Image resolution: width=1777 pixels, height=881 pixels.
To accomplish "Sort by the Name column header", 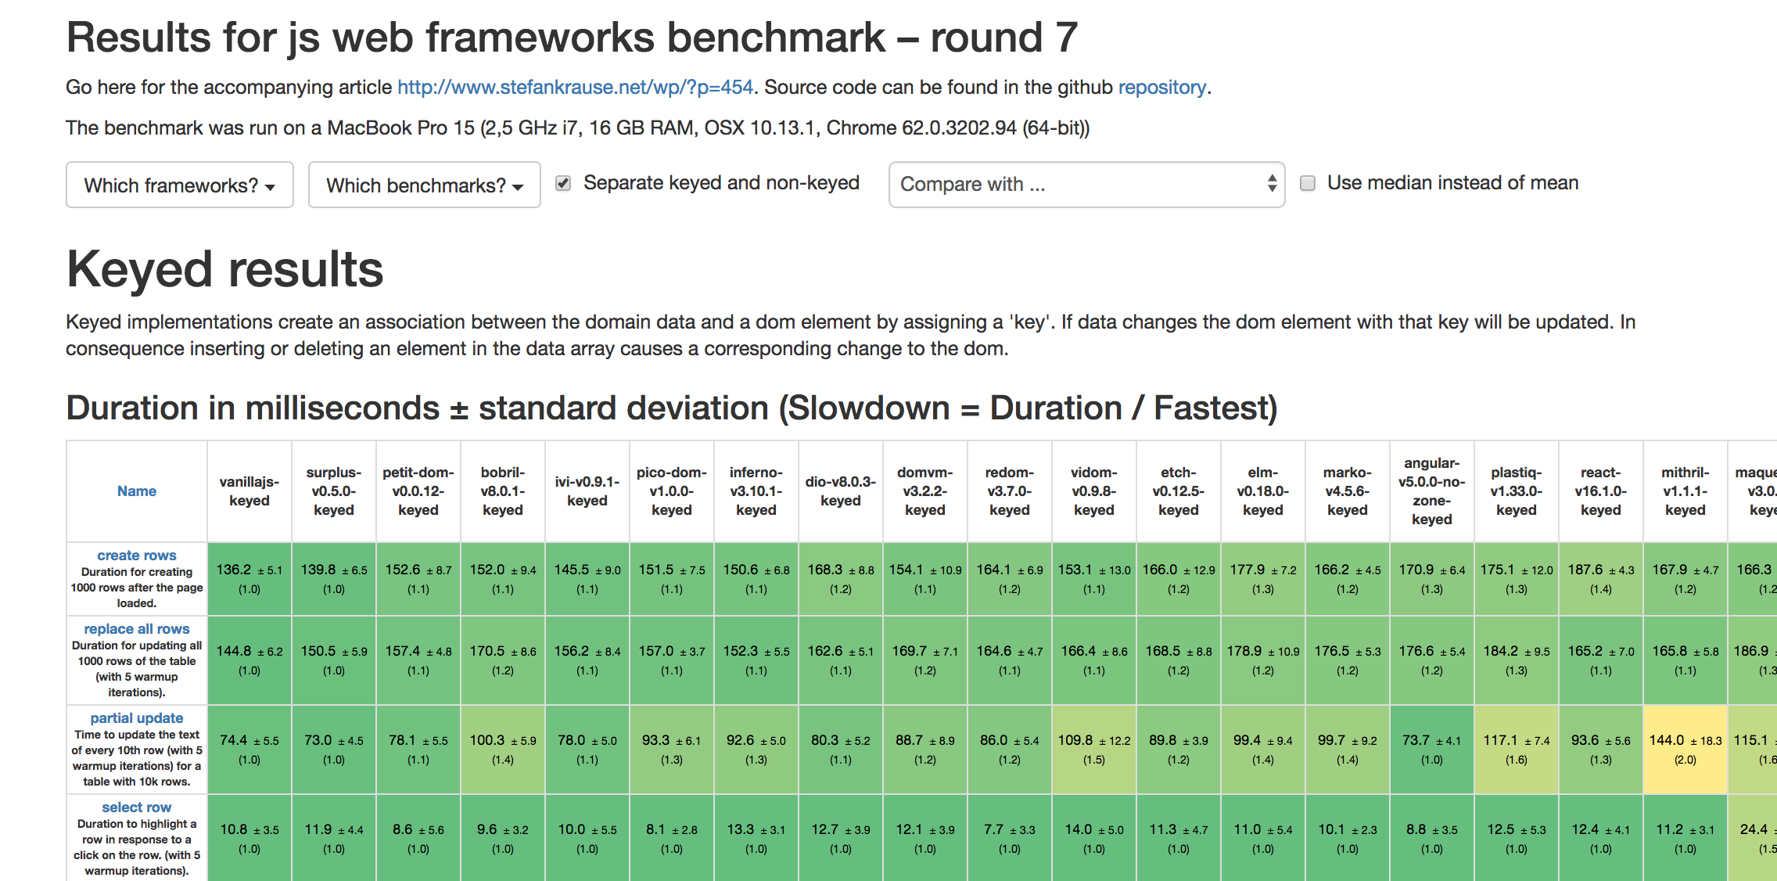I will 137,491.
